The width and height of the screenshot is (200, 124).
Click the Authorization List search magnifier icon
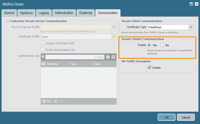tap(43, 57)
